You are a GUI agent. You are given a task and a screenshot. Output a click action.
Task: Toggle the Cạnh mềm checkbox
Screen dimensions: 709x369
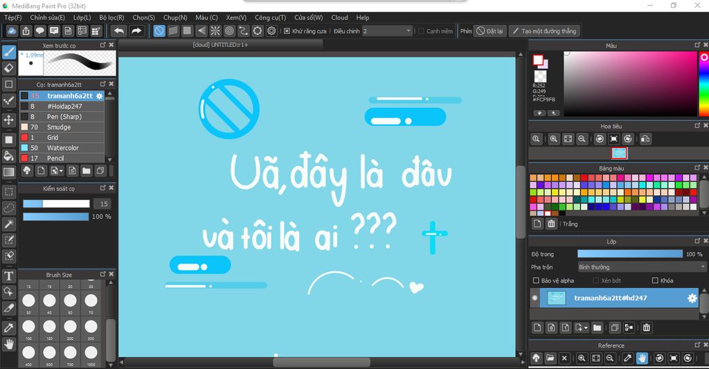click(421, 30)
